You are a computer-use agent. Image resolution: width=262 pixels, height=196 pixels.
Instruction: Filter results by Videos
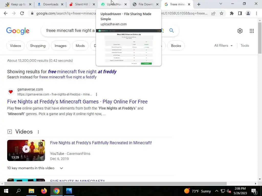15,46
